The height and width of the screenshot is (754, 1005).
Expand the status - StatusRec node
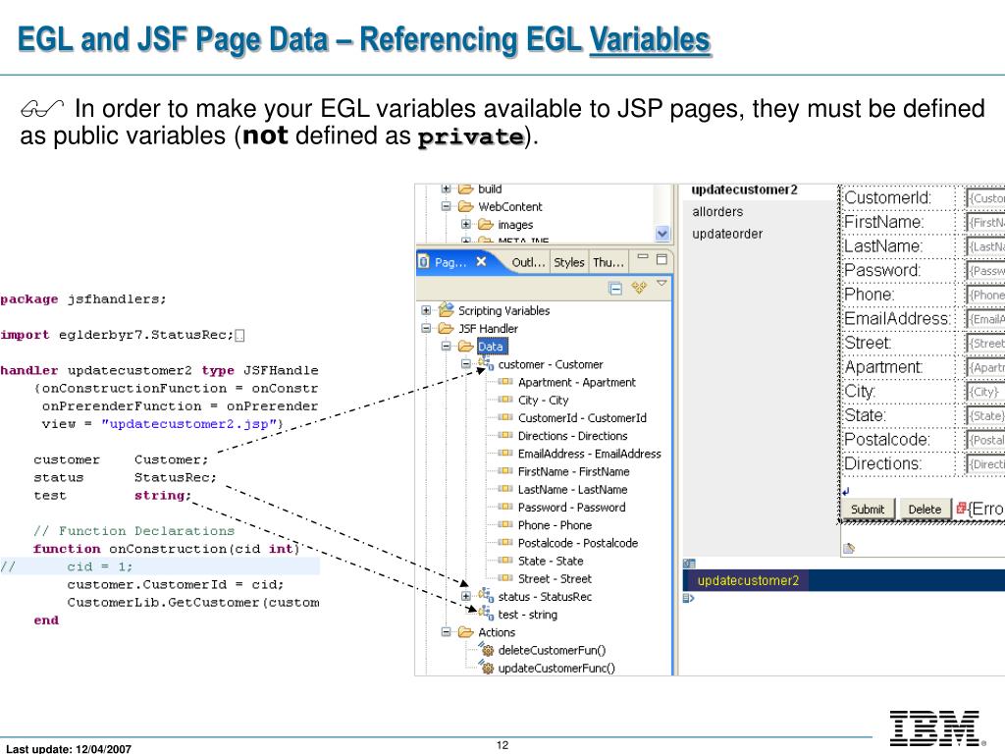click(x=466, y=596)
